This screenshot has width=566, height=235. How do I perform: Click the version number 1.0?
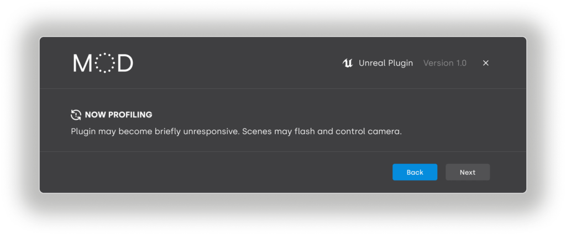[x=460, y=63]
